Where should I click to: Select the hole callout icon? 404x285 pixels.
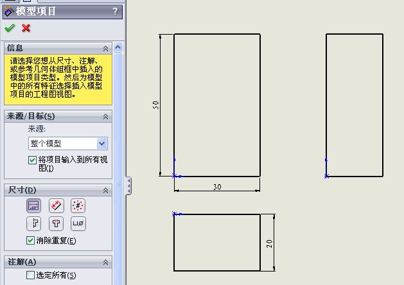[78, 223]
